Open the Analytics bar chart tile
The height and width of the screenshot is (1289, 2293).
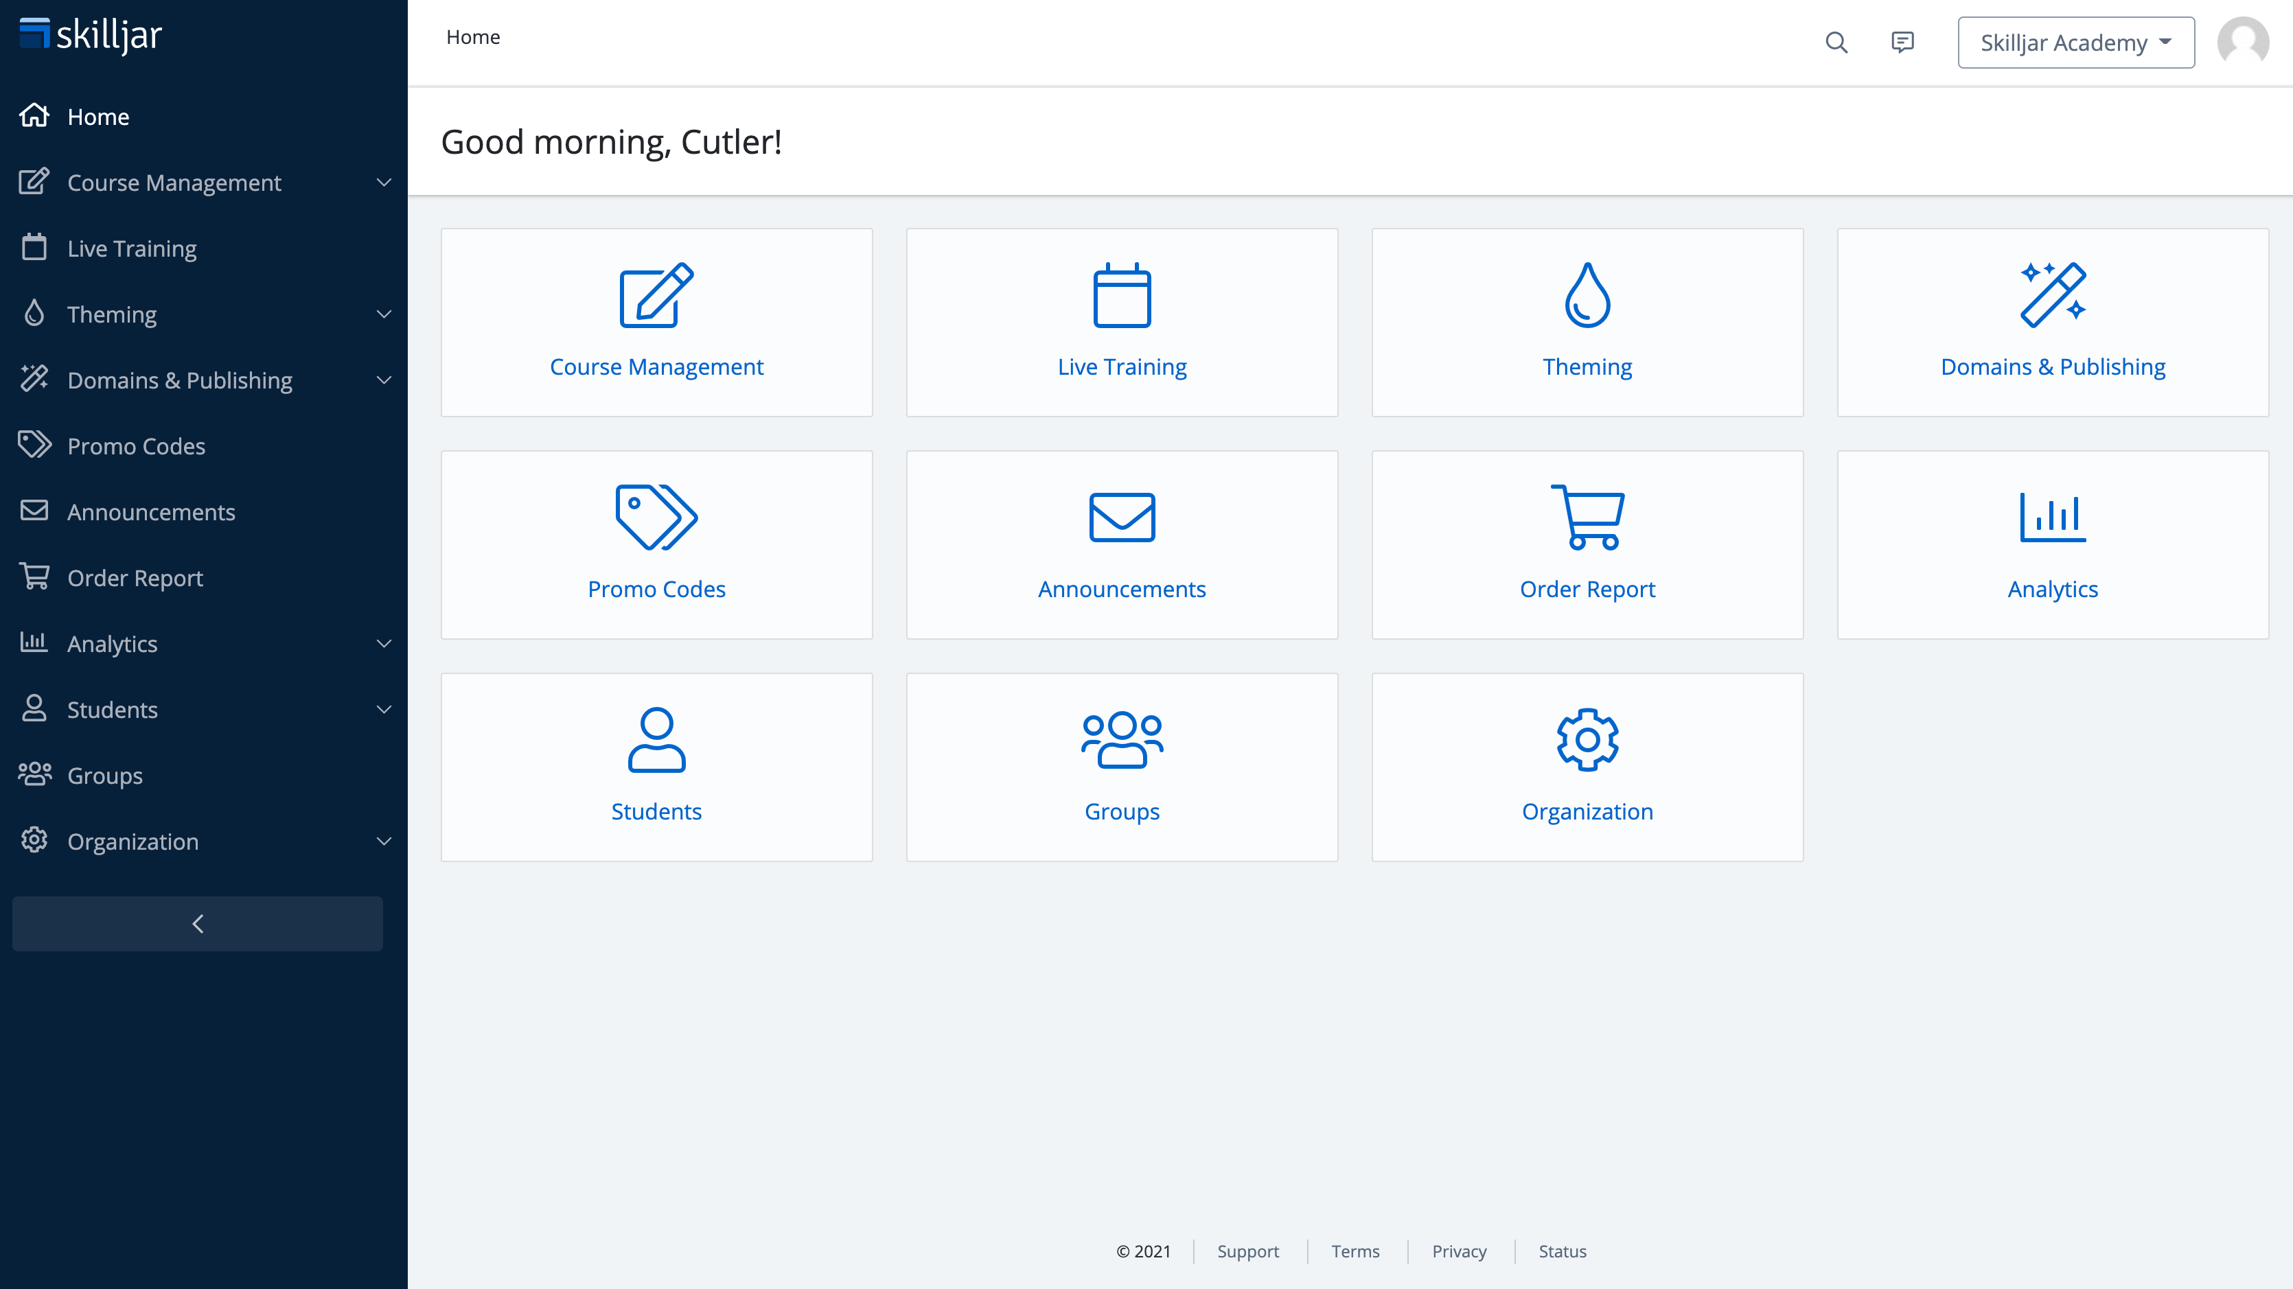click(x=2053, y=545)
